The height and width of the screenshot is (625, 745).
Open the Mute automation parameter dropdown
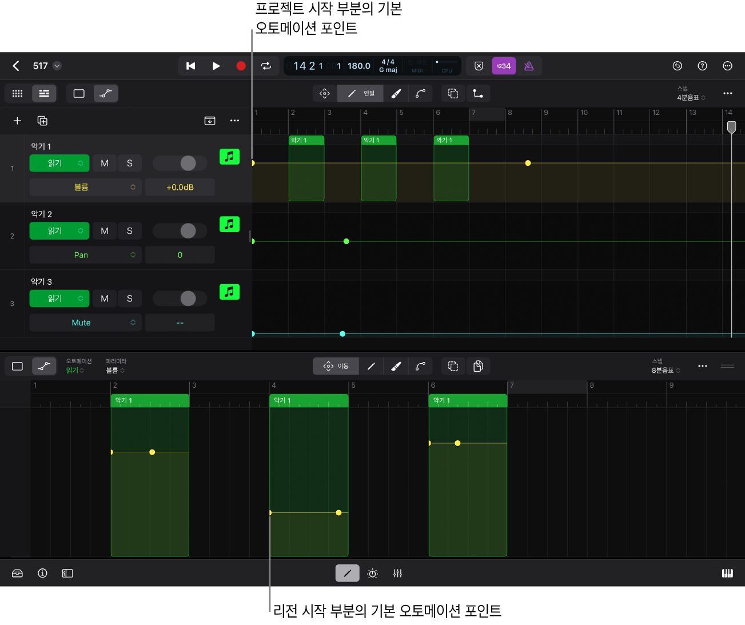pos(86,323)
